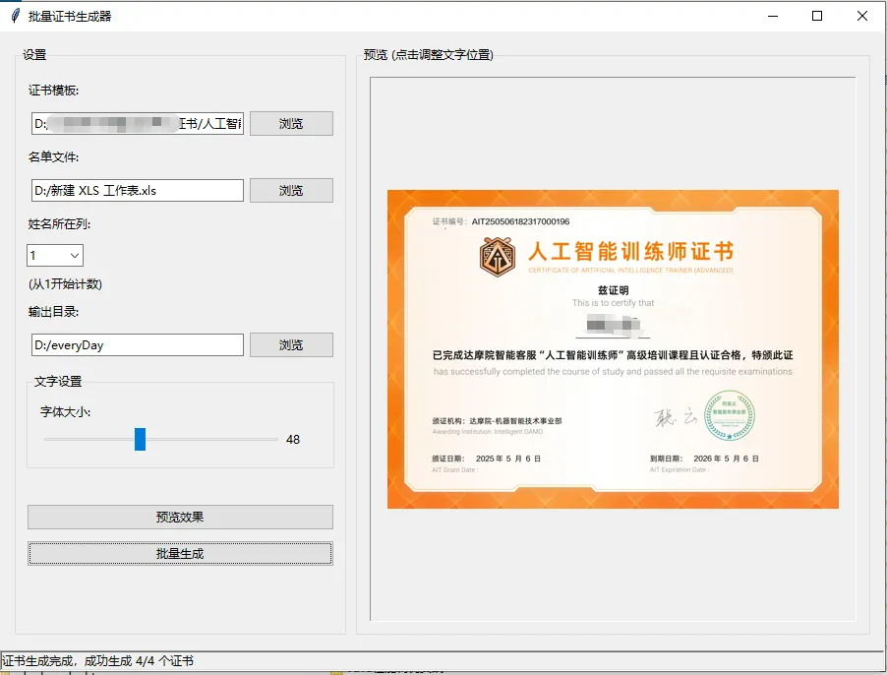This screenshot has width=887, height=675.
Task: Click the '输出目录:' label
Action: 54,312
